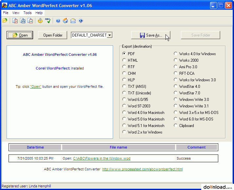Click the Registered user status bar text

[26, 186]
